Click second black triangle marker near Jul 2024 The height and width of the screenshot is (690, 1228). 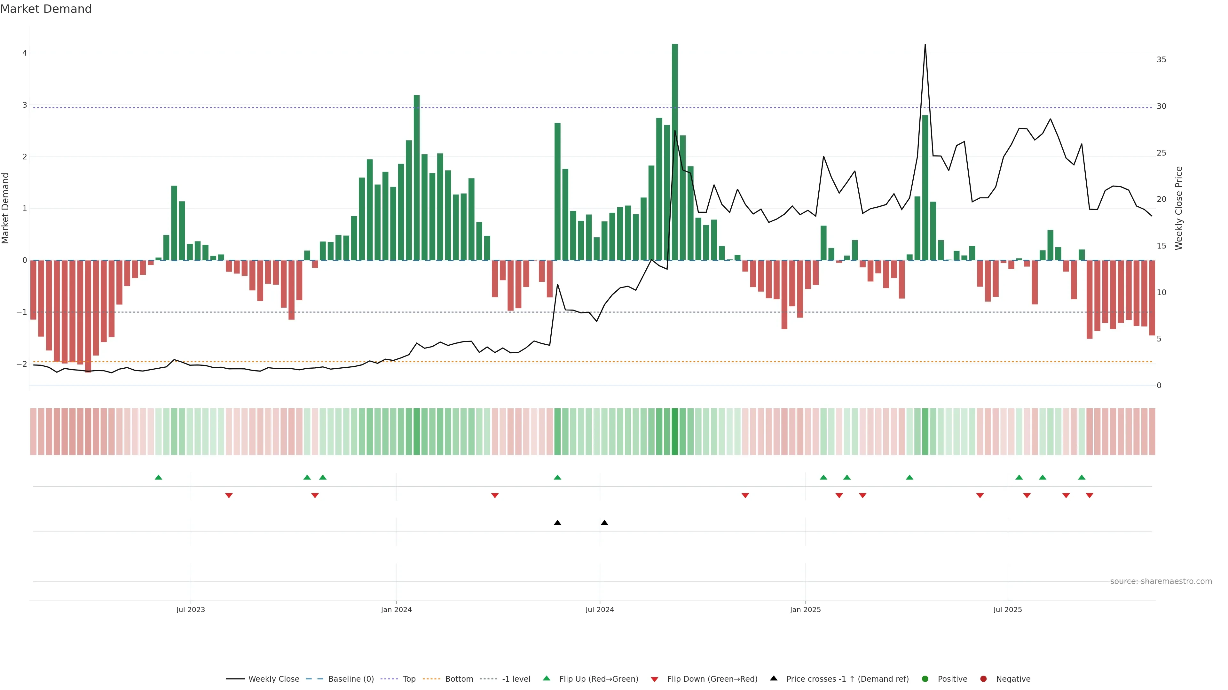point(604,523)
